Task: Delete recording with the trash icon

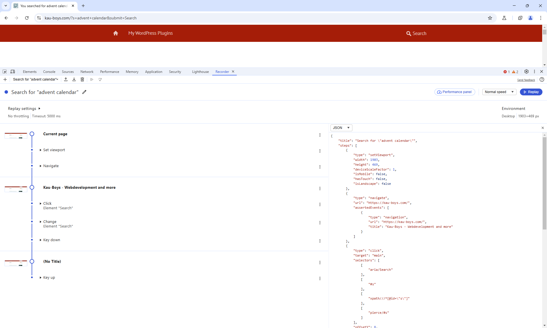Action: tap(82, 79)
